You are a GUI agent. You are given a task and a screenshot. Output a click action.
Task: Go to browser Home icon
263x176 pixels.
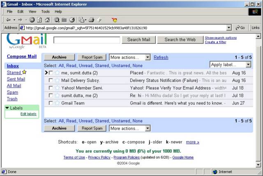47,20
